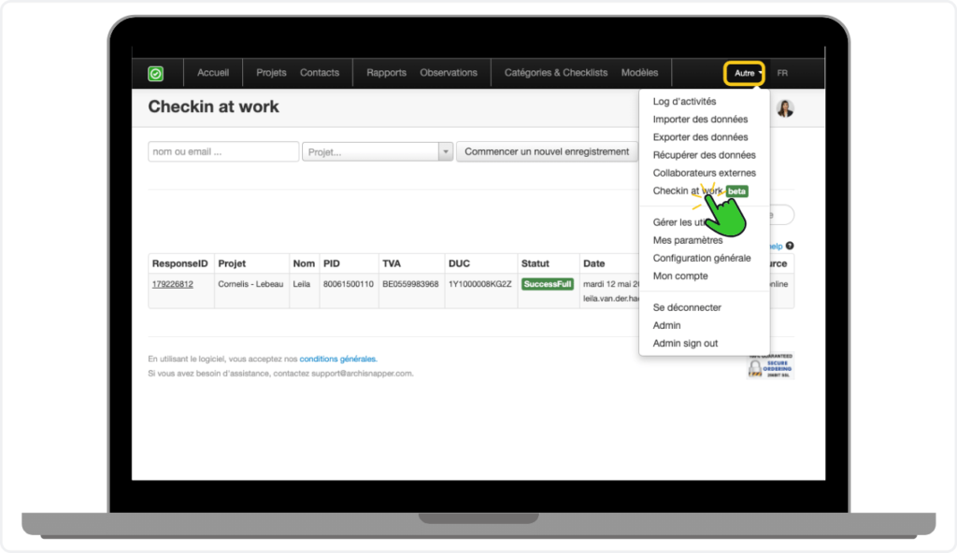Open the Rapports menu item
This screenshot has height=553, width=957.
pyautogui.click(x=386, y=73)
